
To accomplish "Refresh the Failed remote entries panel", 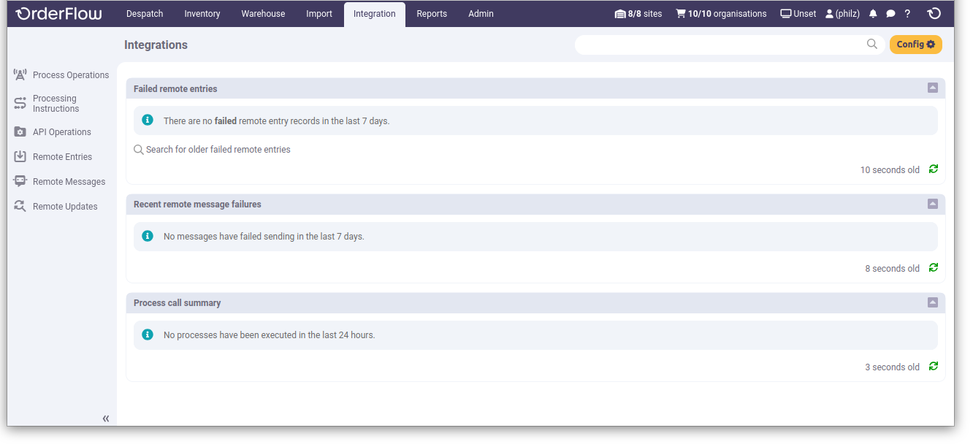I will [933, 169].
